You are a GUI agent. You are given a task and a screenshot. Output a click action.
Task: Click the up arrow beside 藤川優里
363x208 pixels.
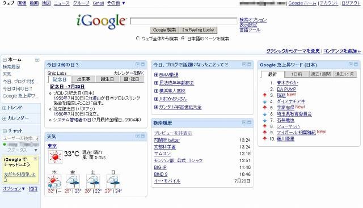pyautogui.click(x=265, y=139)
